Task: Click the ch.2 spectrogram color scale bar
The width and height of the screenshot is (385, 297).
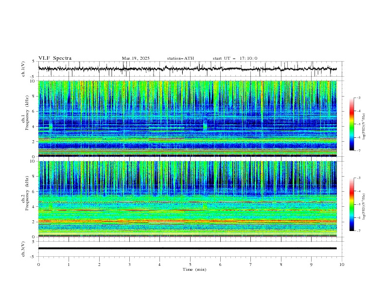Action: tap(351, 204)
